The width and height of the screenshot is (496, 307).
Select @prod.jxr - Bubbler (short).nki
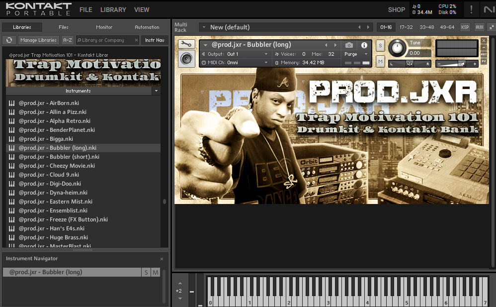(x=83, y=157)
